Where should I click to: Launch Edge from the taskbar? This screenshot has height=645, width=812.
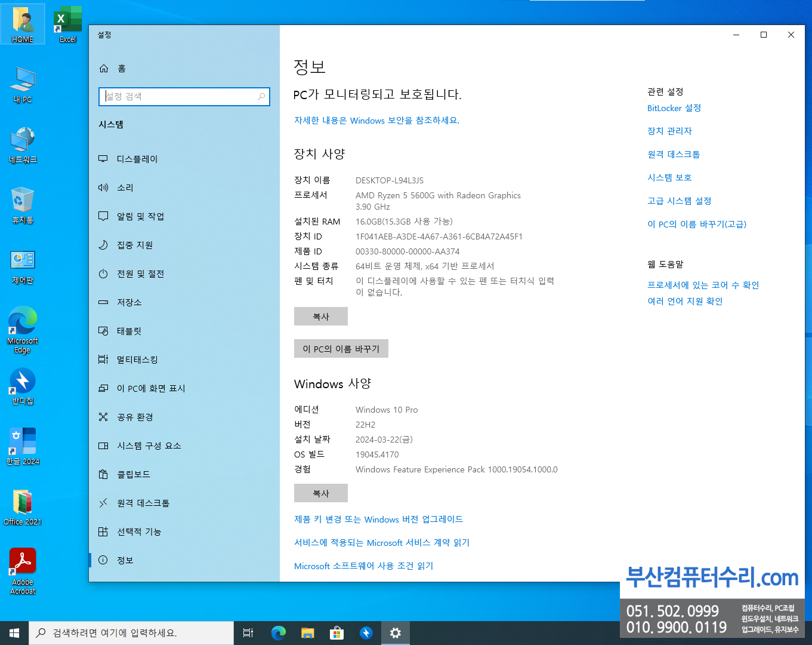[x=278, y=633]
